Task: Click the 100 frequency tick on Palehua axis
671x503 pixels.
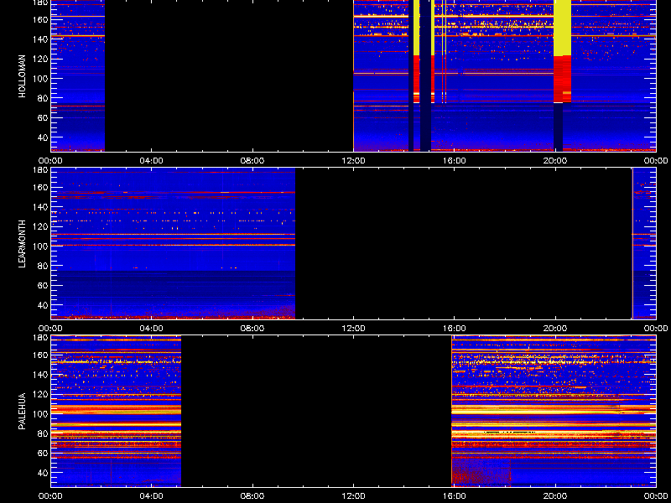Action: 39,414
